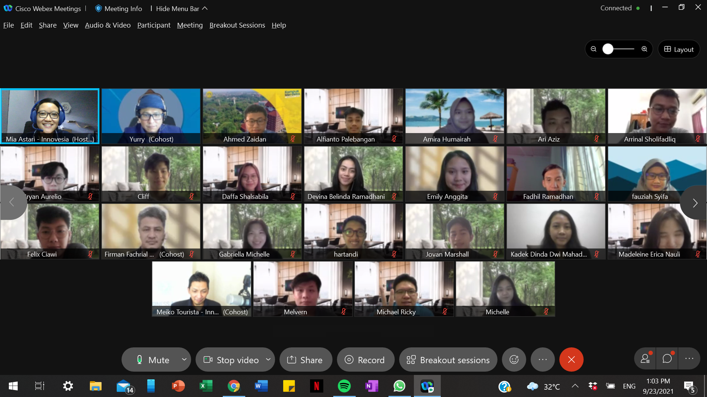Image resolution: width=707 pixels, height=397 pixels.
Task: Click the Share content button
Action: pyautogui.click(x=305, y=360)
